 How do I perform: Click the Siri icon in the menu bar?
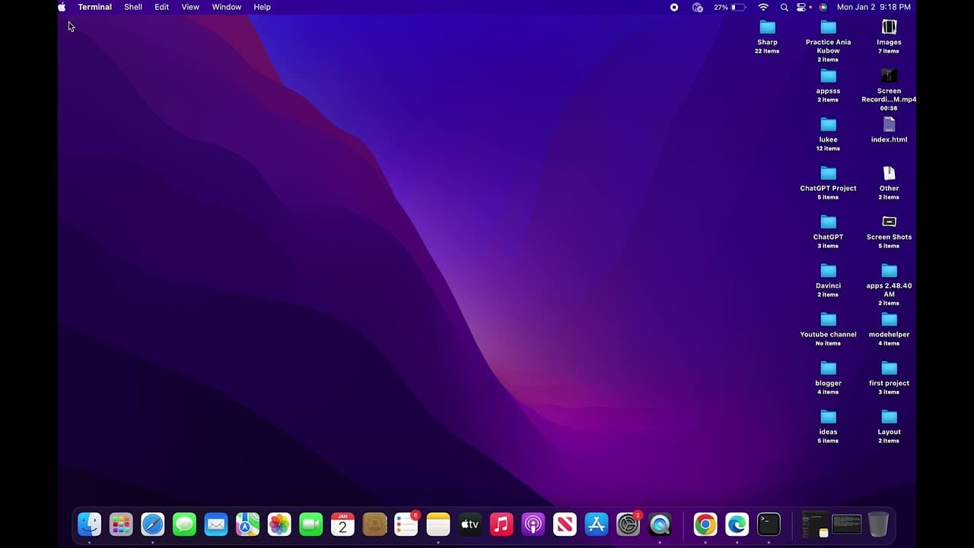823,7
